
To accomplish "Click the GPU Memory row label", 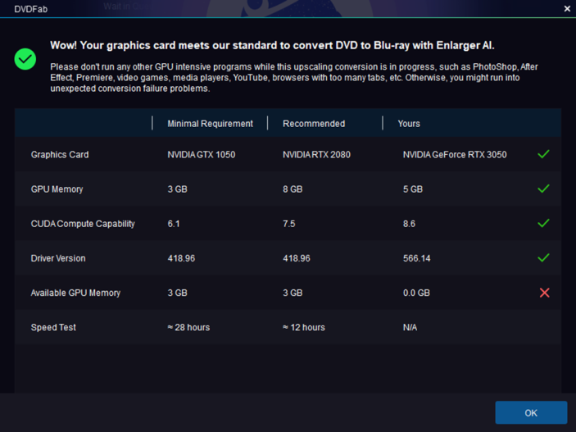I will point(57,189).
